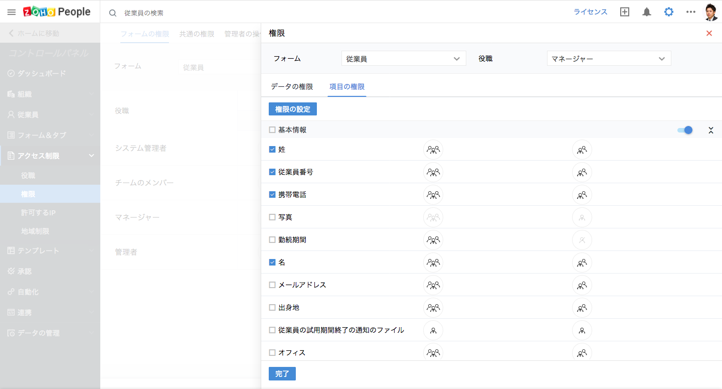722x389 pixels.
Task: Click the quick add plus icon
Action: click(625, 12)
